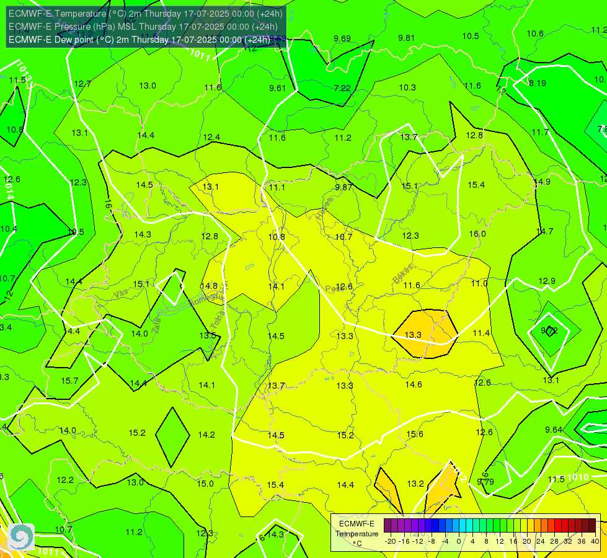Click the 14.6 dew point value
This screenshot has height=558, width=607.
coord(414,384)
